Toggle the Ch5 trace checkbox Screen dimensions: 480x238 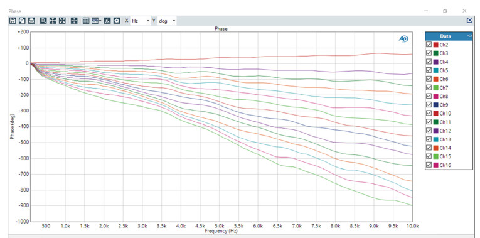pos(429,70)
